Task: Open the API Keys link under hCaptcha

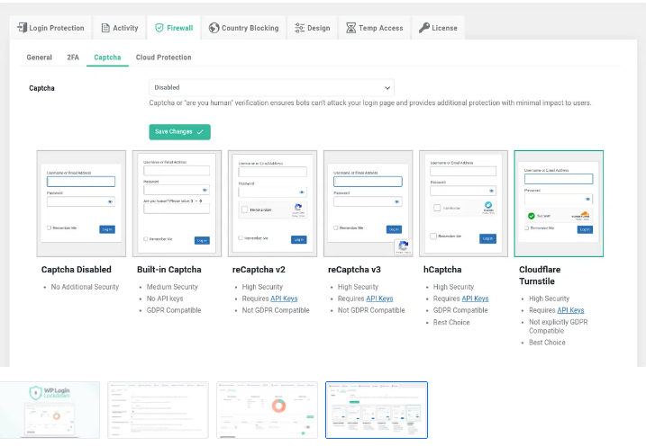Action: point(474,299)
